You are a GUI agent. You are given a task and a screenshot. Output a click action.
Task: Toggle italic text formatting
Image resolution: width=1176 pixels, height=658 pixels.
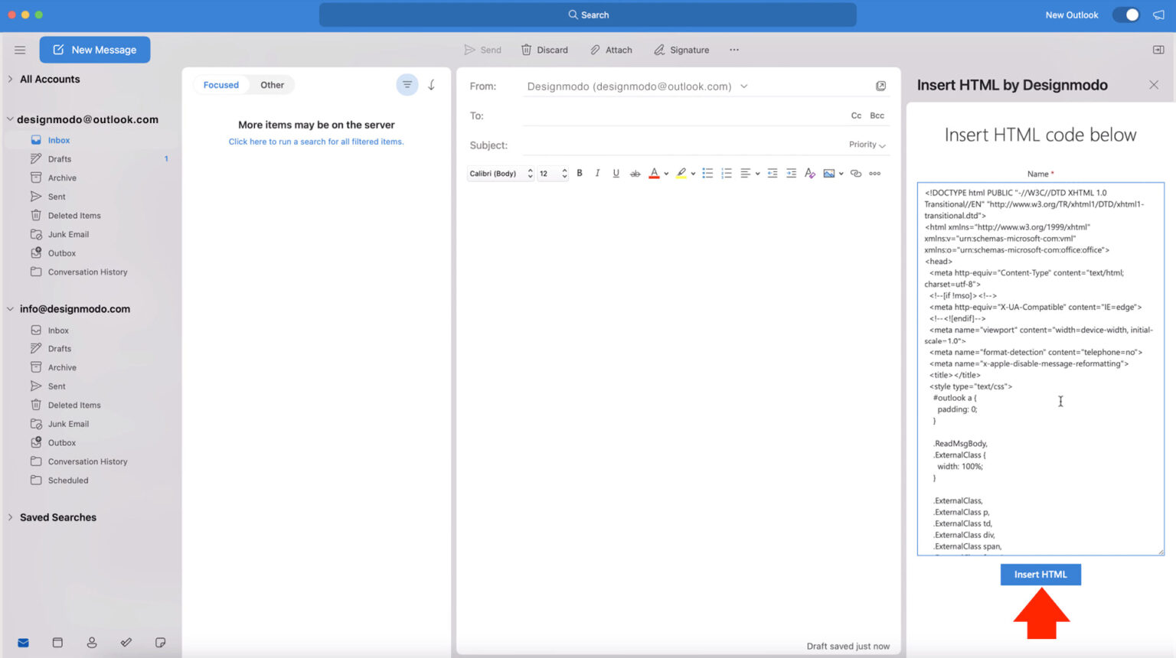597,174
